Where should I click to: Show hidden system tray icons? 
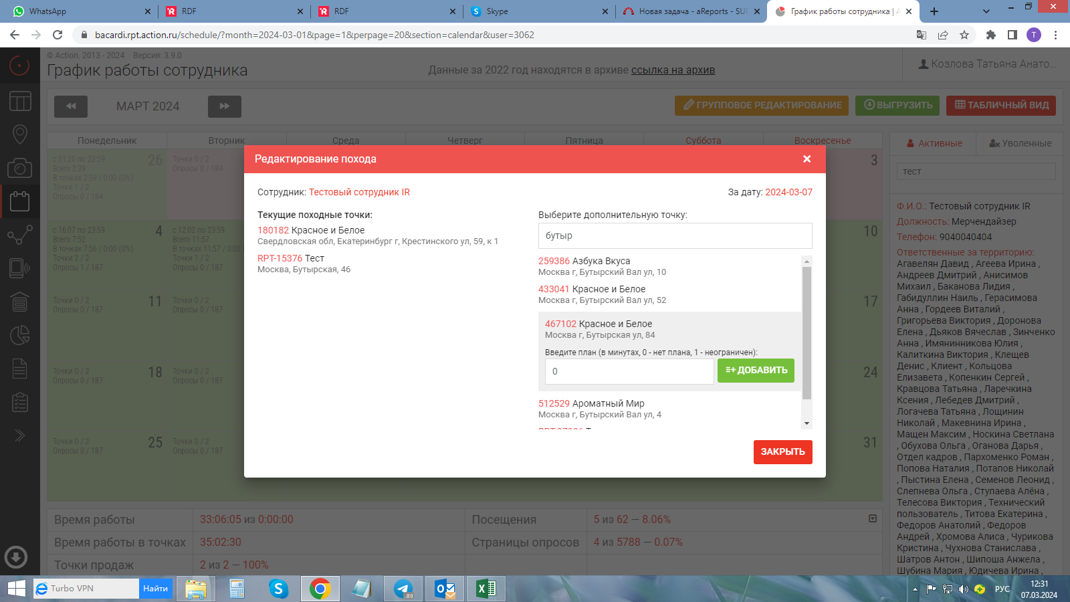click(915, 589)
